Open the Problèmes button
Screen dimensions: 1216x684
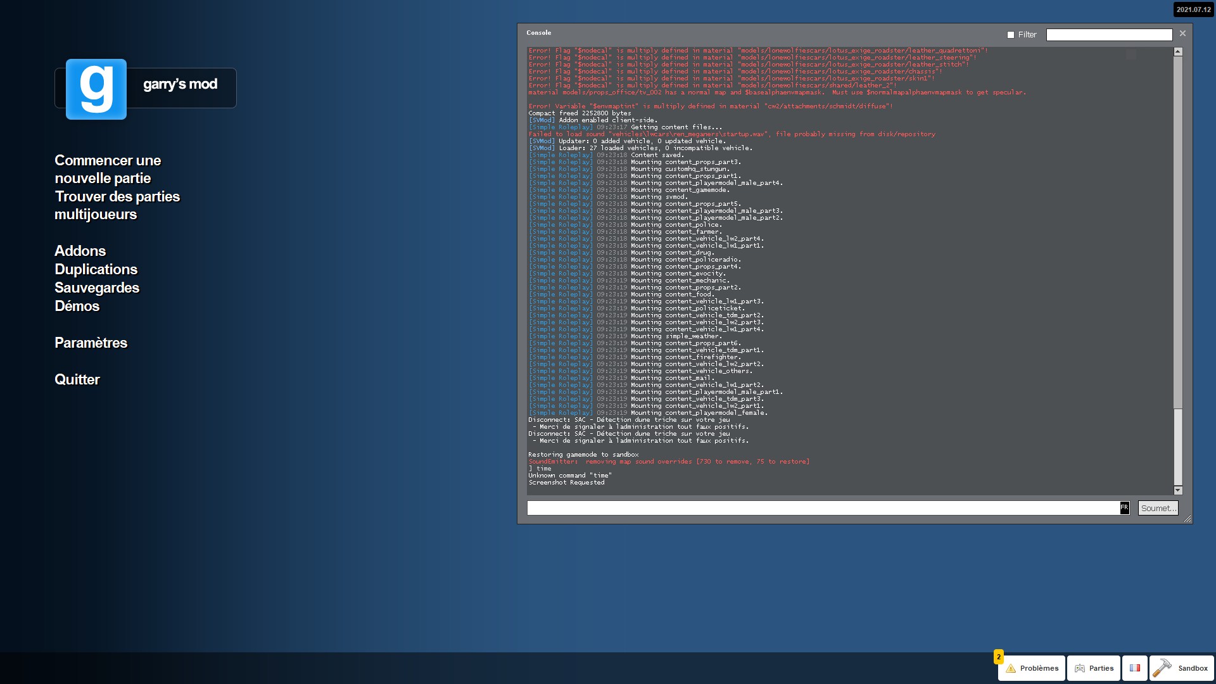[1032, 668]
